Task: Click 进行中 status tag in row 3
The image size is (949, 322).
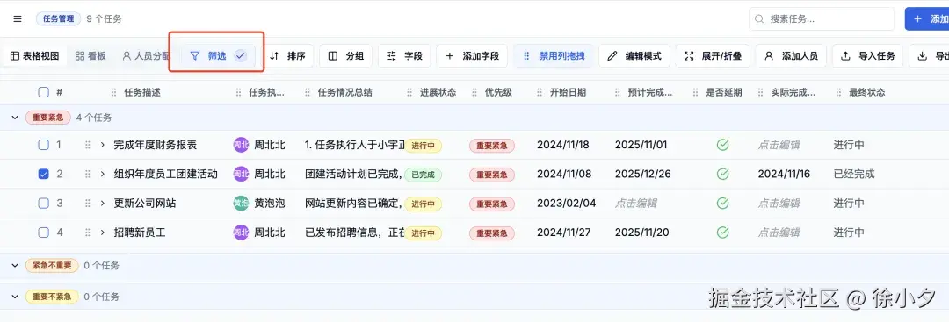Action: 423,204
